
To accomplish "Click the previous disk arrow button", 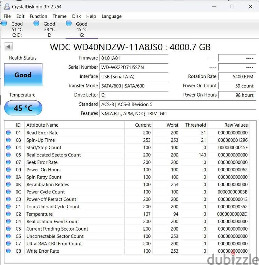I will (x=9, y=46).
